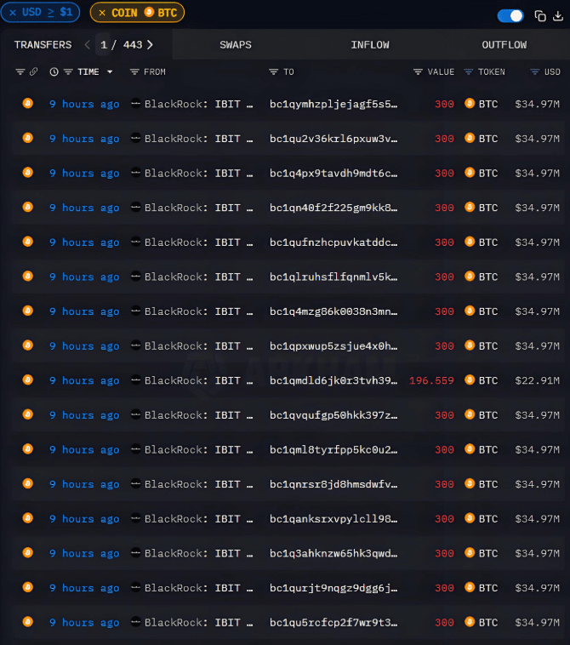Open address bc1qu2v36krl6pxuw3v…
Screen dimensions: 570x645
(x=333, y=139)
